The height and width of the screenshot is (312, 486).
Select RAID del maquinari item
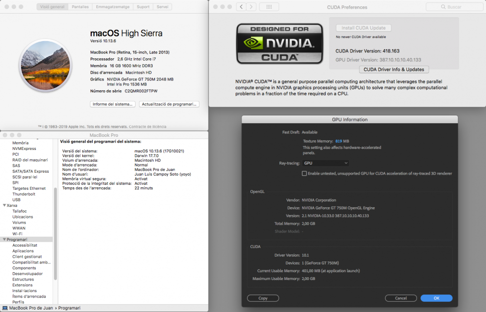click(x=30, y=160)
